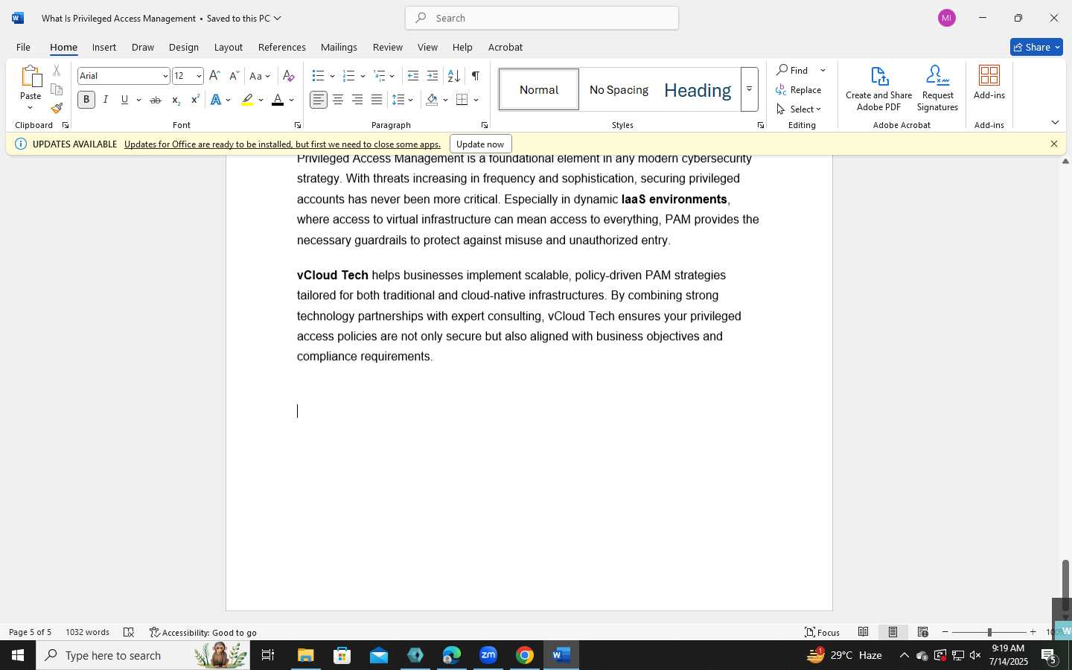
Task: Align the paragraph to the right
Action: (357, 100)
